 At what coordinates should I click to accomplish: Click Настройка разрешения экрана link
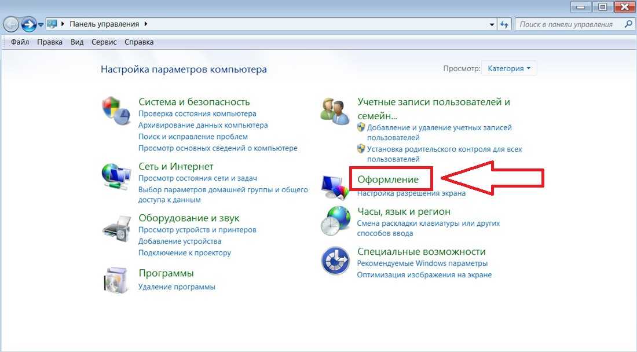pos(412,193)
